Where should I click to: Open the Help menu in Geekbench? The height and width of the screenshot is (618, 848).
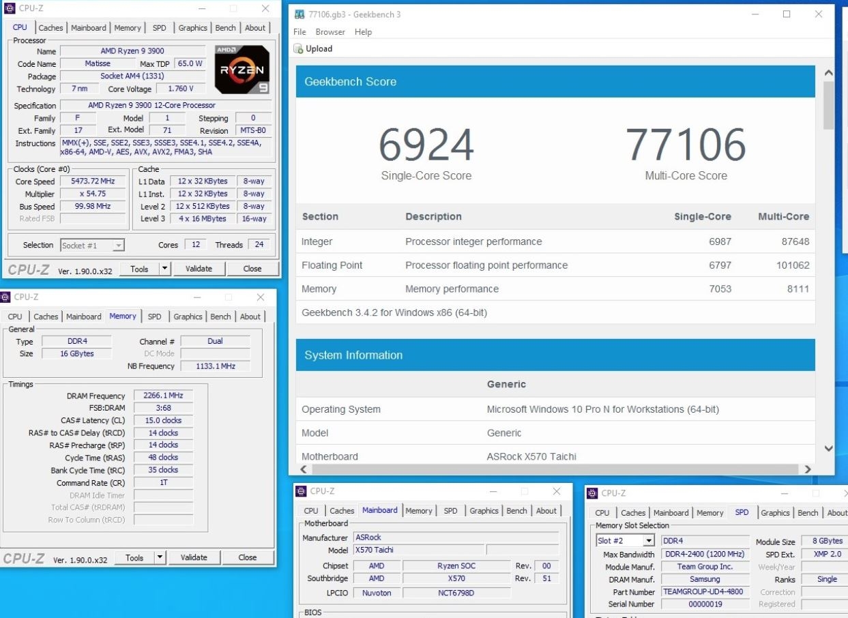[363, 31]
